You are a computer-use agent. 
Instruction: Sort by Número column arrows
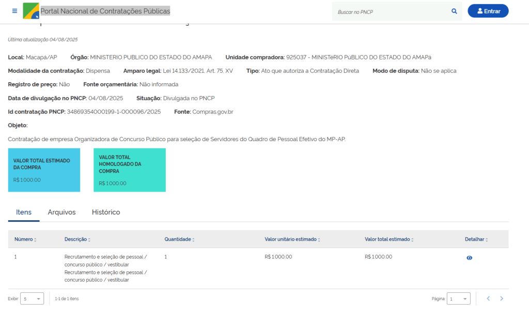tap(35, 240)
